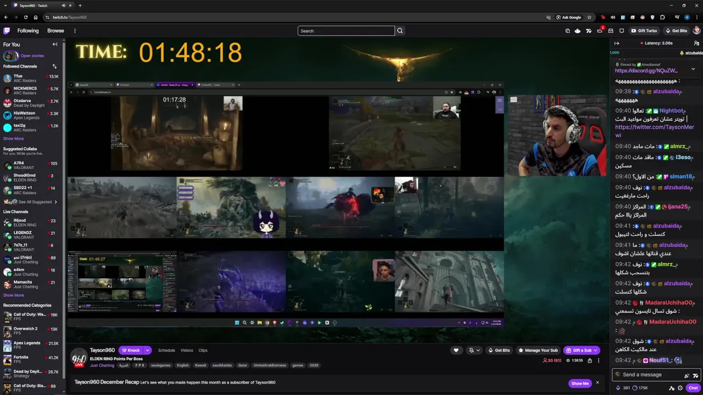Click the Twitch search input field
Screen dimensions: 703x395
tap(346, 31)
